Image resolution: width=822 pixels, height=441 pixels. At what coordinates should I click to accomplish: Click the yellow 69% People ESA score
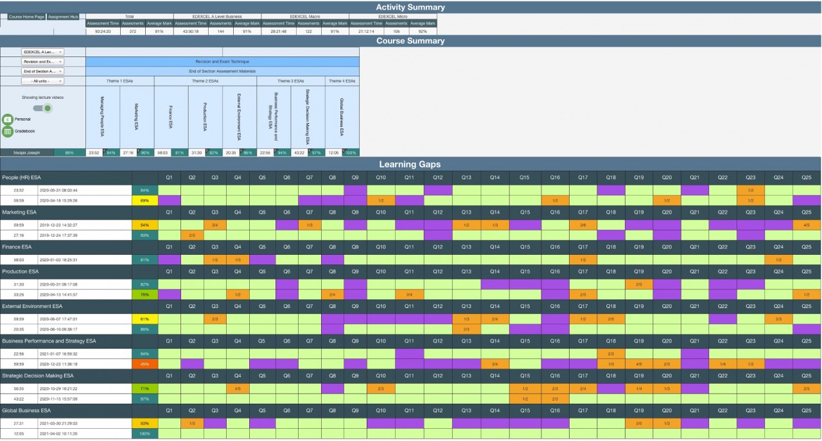tap(144, 201)
